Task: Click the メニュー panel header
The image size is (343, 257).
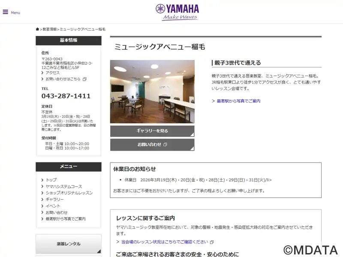Action: click(x=69, y=167)
